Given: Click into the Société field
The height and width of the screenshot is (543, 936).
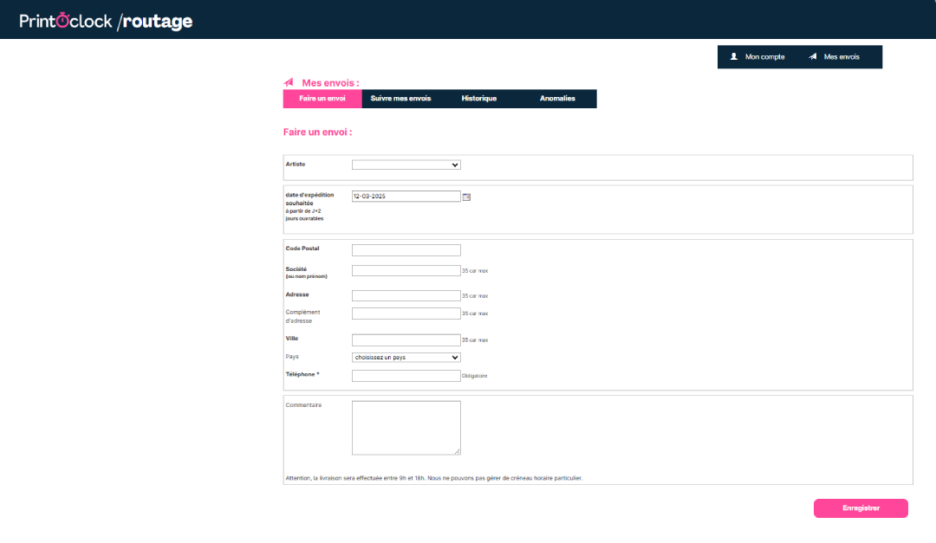Looking at the screenshot, I should (406, 271).
